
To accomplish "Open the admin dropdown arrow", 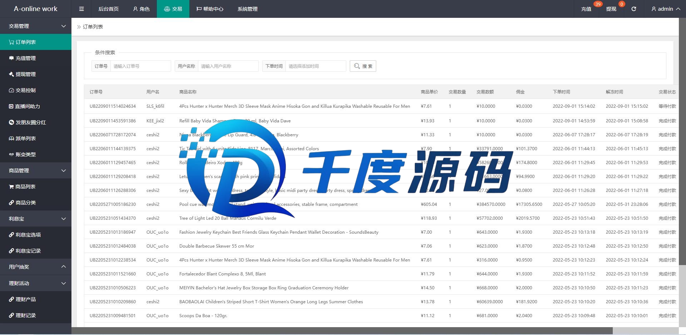I will pyautogui.click(x=678, y=9).
